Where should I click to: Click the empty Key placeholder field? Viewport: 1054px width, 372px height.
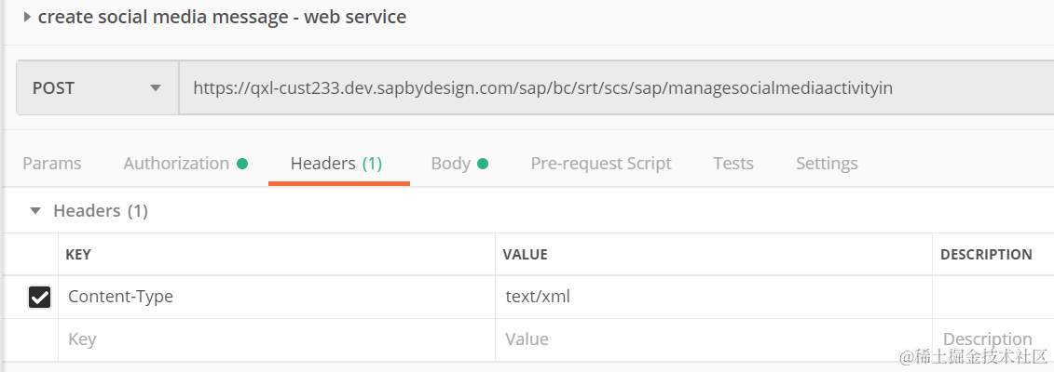275,339
